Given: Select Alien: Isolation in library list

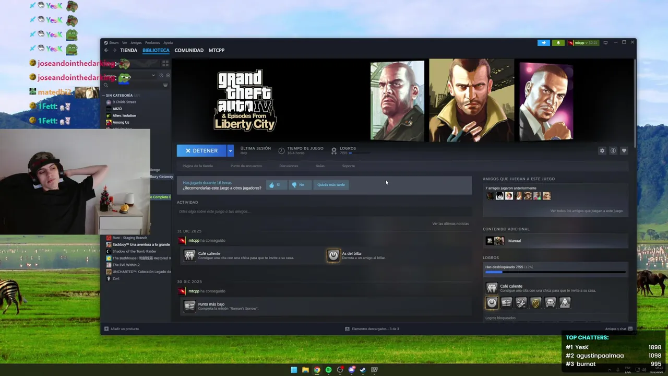Looking at the screenshot, I should point(124,115).
